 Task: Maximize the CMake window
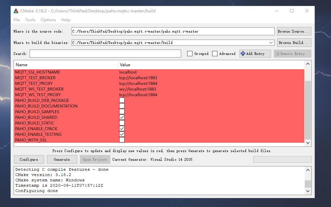pyautogui.click(x=292, y=11)
